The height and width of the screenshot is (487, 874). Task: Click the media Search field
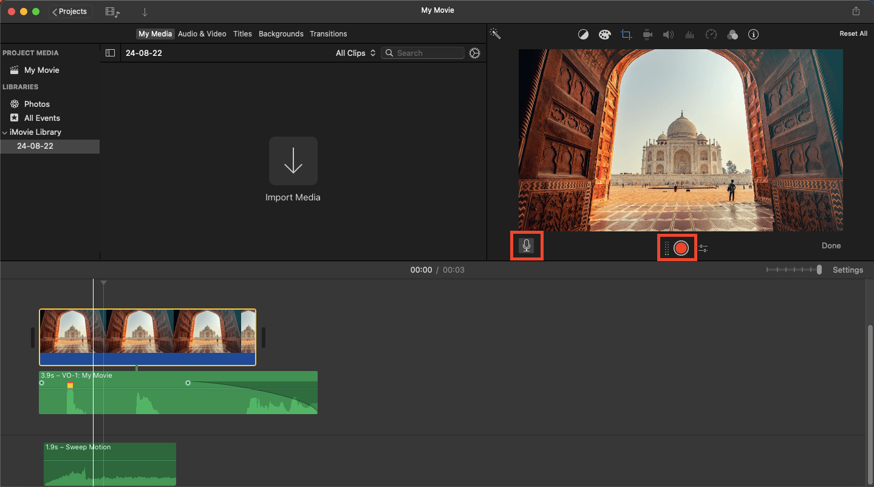pos(423,53)
